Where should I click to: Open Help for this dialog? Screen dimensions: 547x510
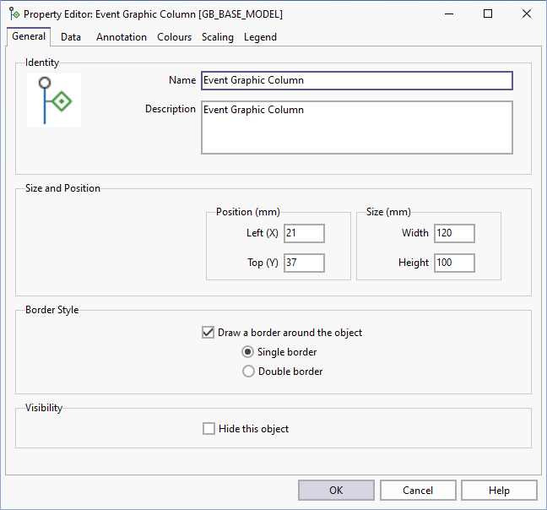pos(499,491)
